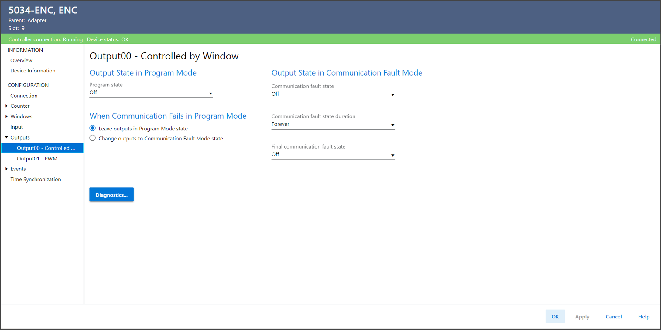Select Leave outputs in Program Mode state

(x=93, y=128)
